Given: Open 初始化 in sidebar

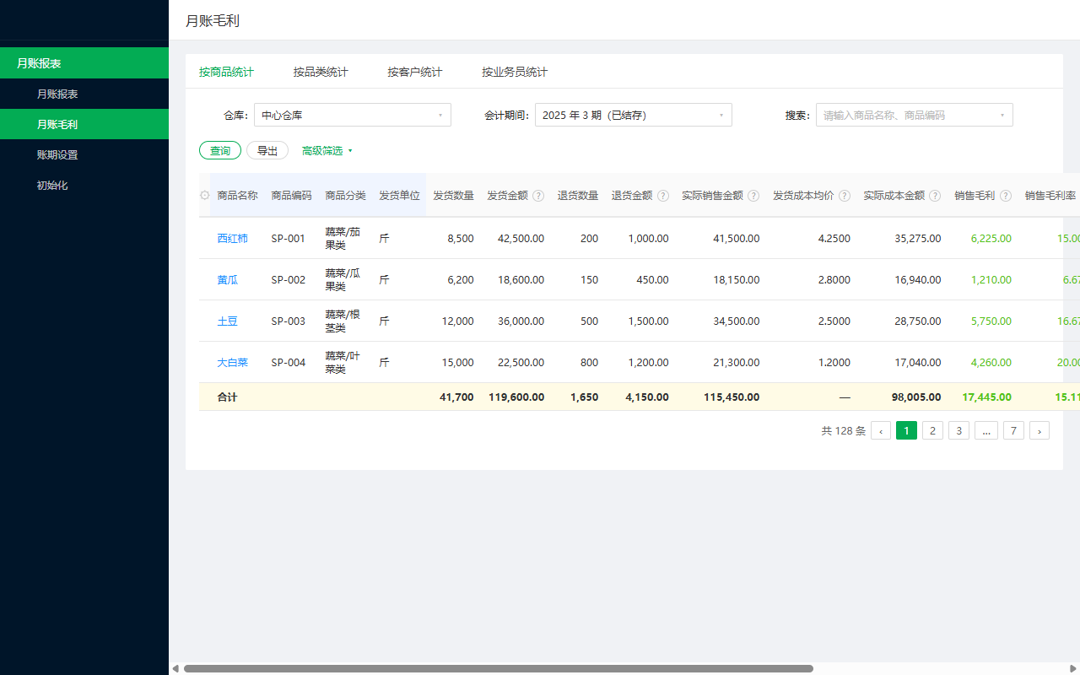Looking at the screenshot, I should pyautogui.click(x=84, y=185).
